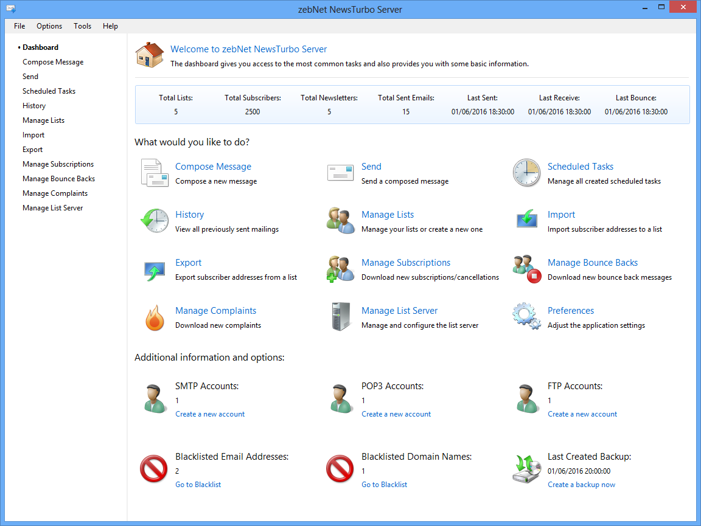Click the Export monitor arrow icon
The width and height of the screenshot is (701, 526).
click(x=154, y=269)
